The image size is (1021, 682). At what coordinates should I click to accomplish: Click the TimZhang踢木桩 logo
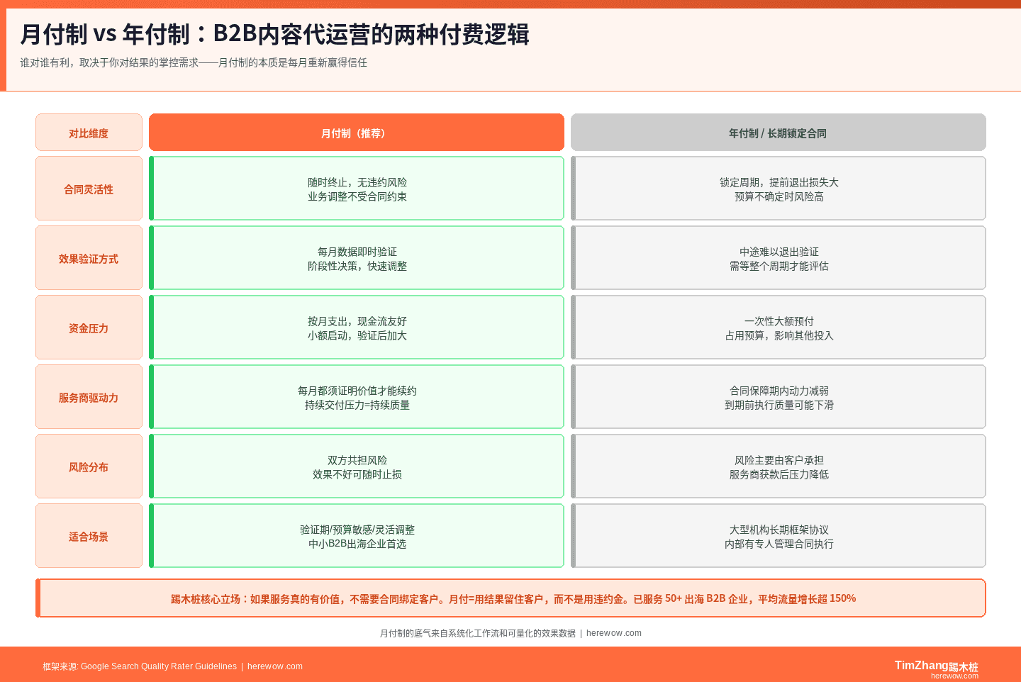click(934, 665)
